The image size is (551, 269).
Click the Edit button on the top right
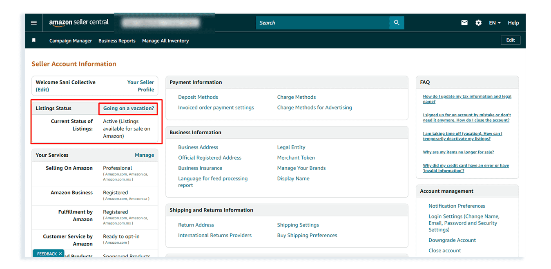(510, 40)
